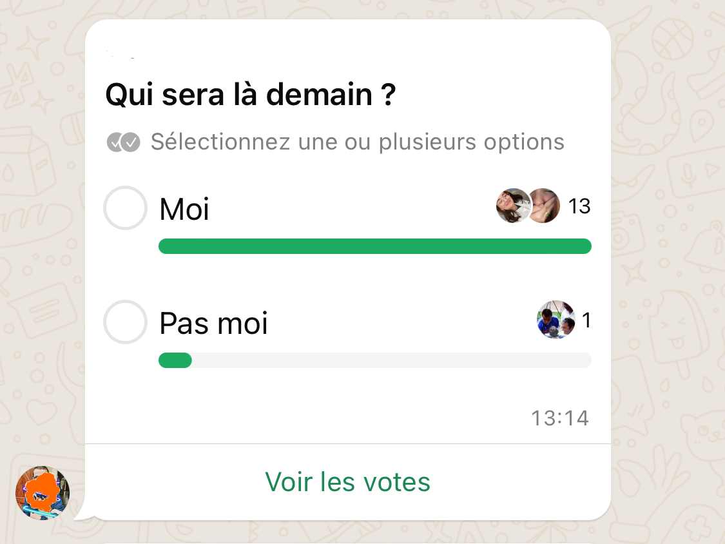Select the "Pas moi" poll option circle

125,322
